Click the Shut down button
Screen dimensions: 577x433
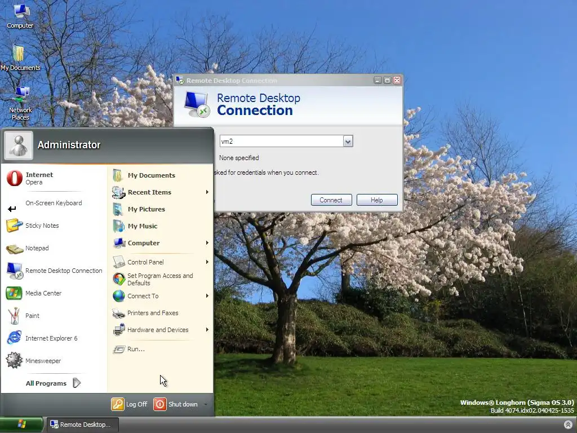point(176,404)
